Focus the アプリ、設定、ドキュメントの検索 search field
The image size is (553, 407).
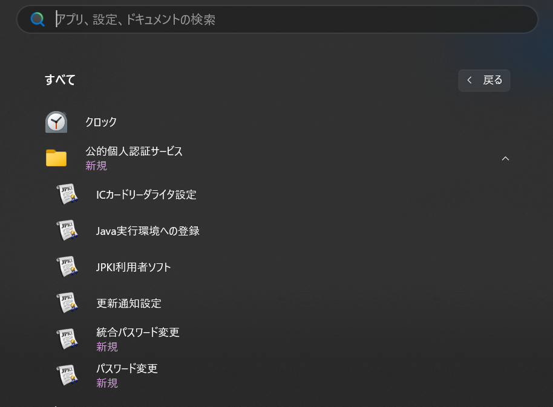(290, 19)
